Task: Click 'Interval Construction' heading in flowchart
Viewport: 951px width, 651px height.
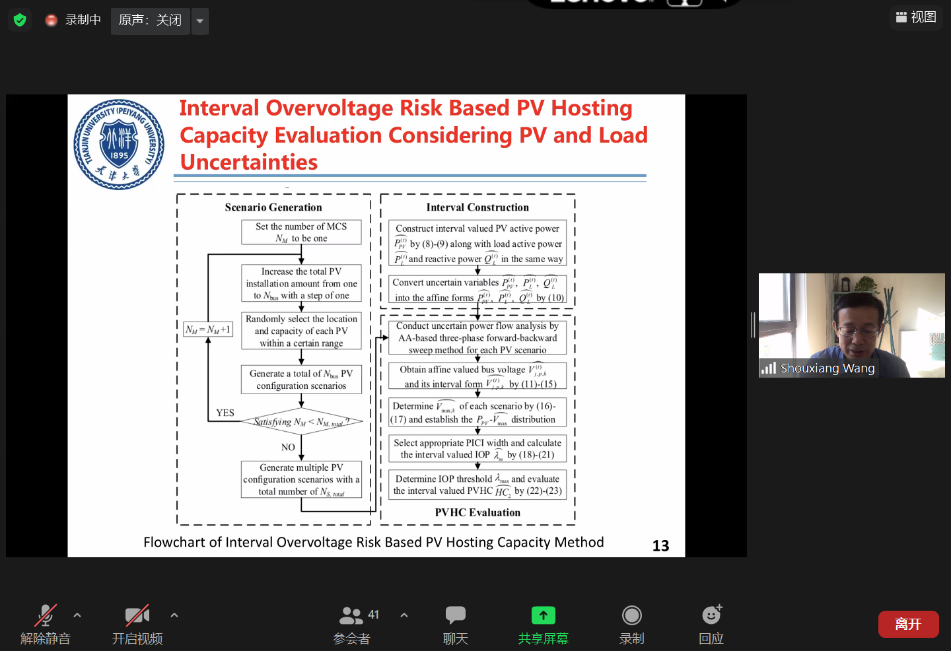Action: point(477,207)
